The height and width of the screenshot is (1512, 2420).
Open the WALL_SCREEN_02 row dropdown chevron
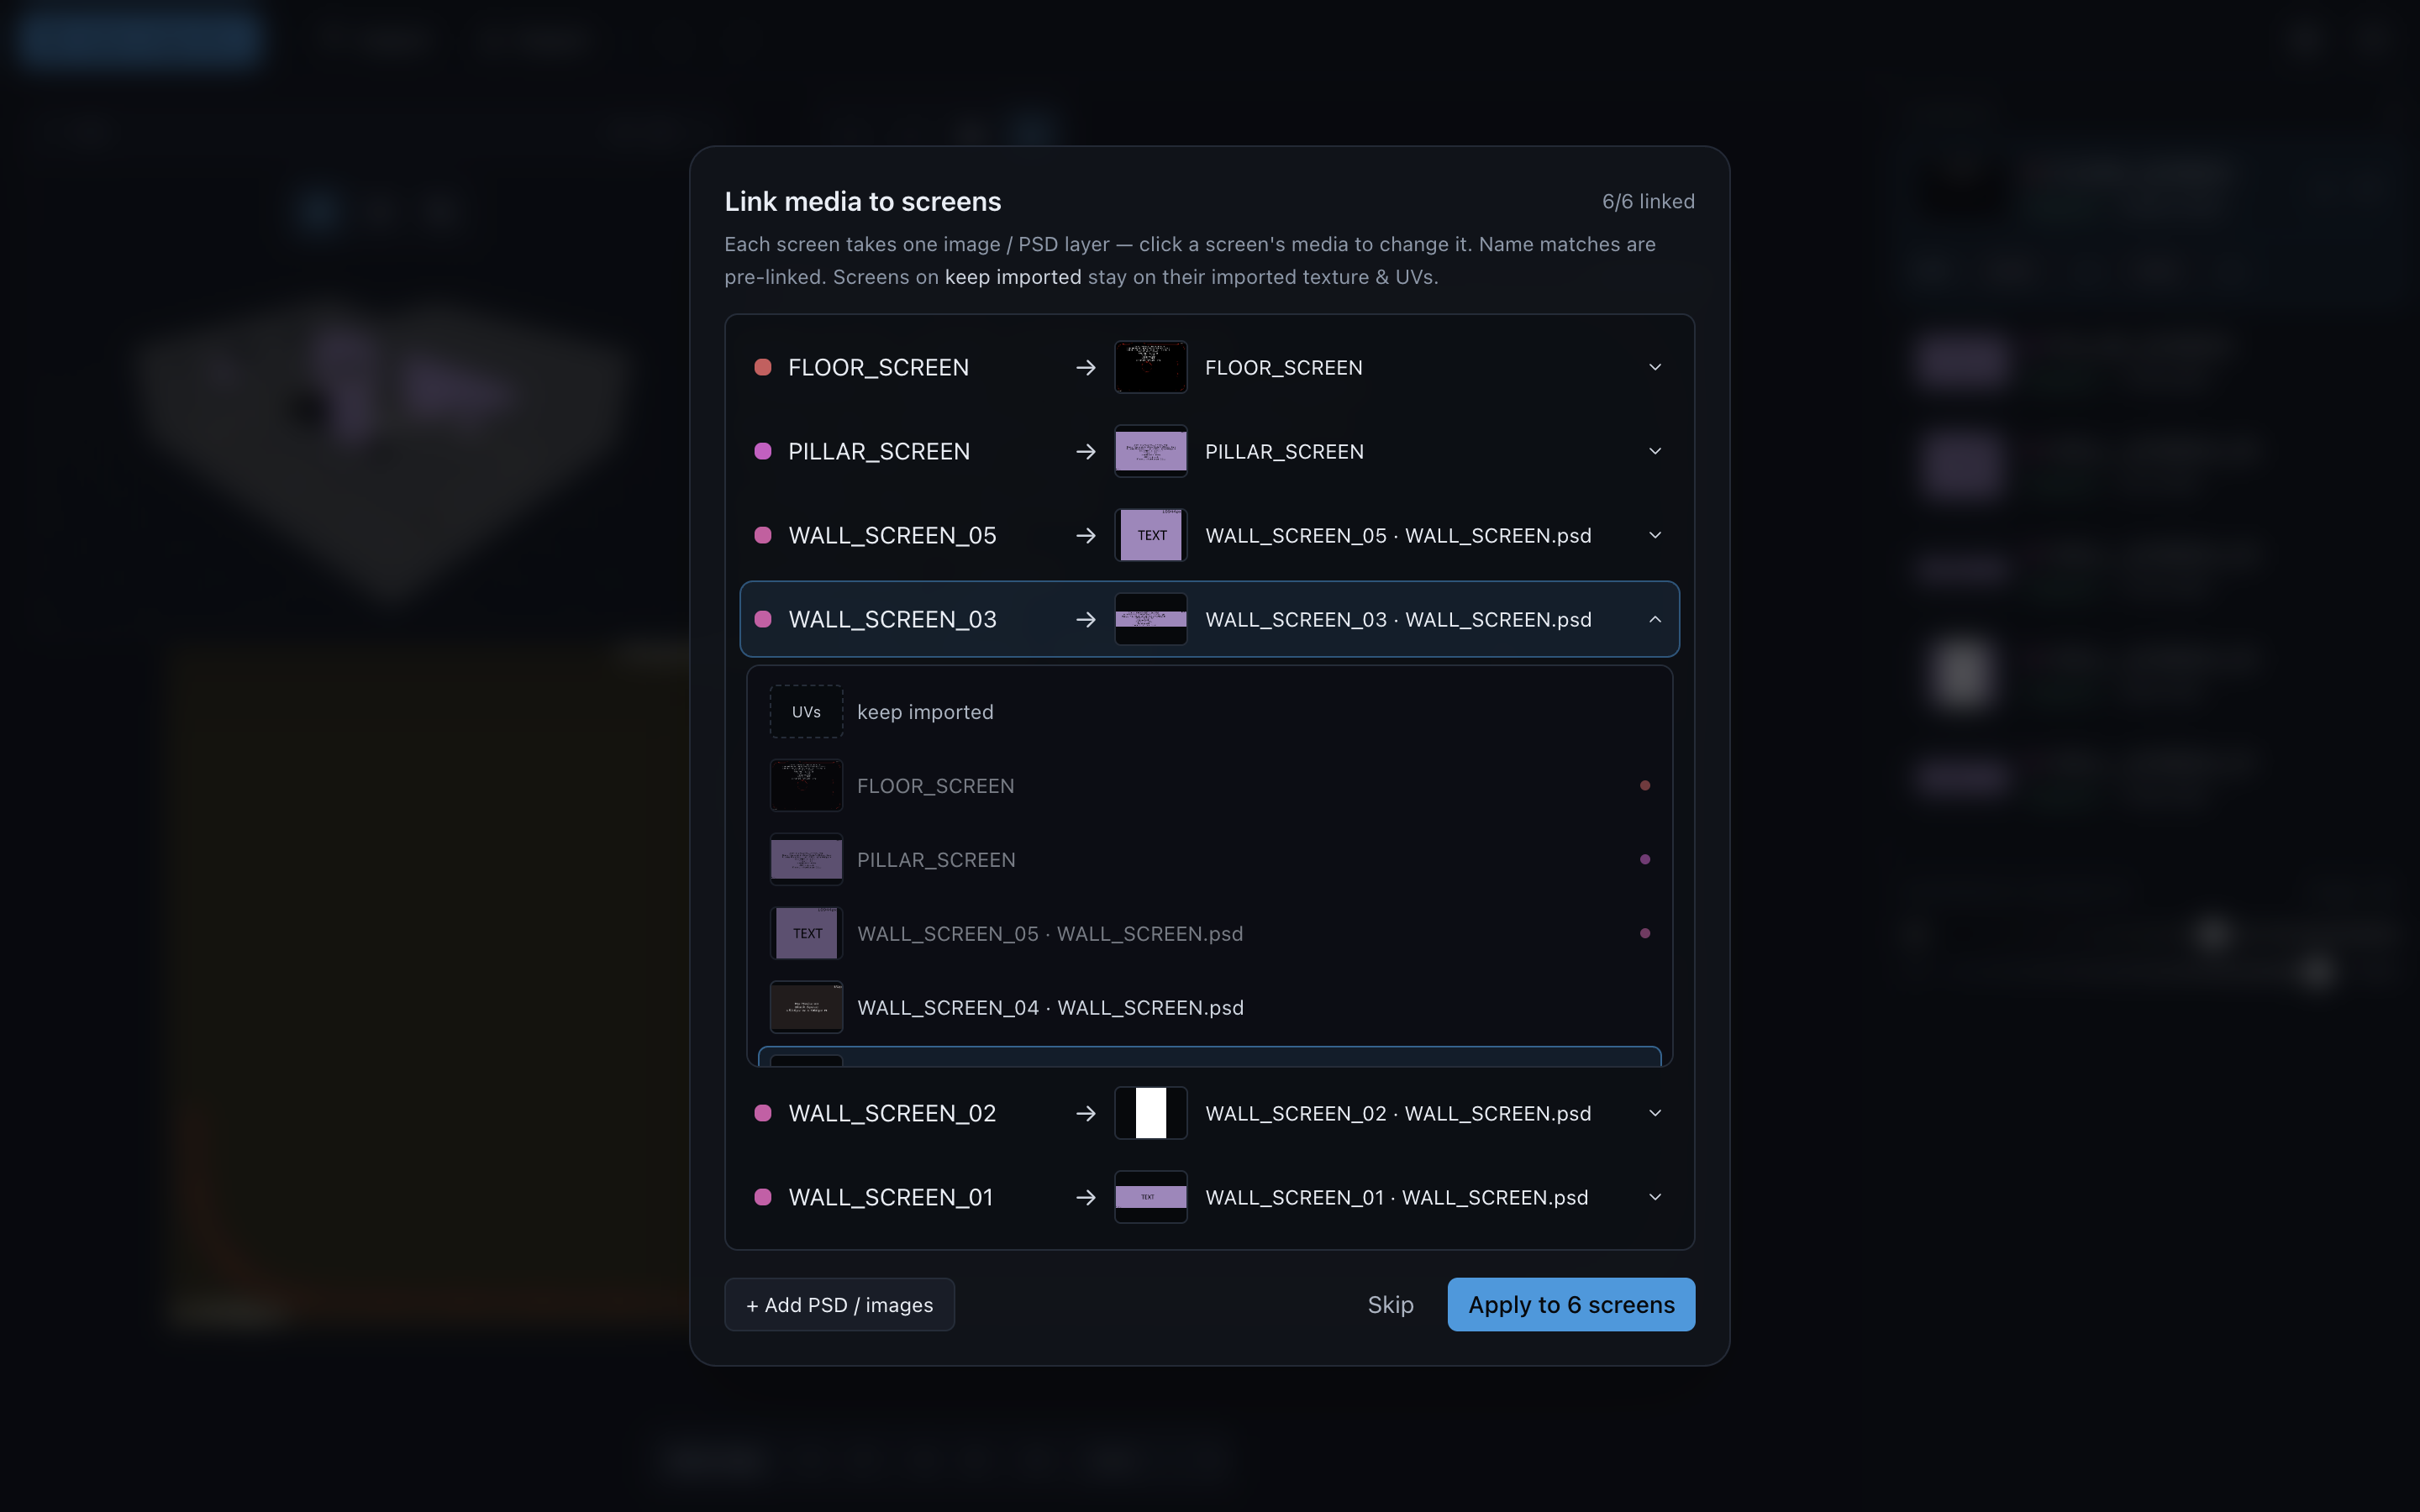(1655, 1113)
